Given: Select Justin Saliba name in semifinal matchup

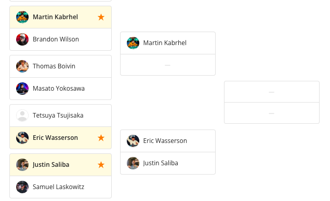Looking at the screenshot, I should pos(161,163).
